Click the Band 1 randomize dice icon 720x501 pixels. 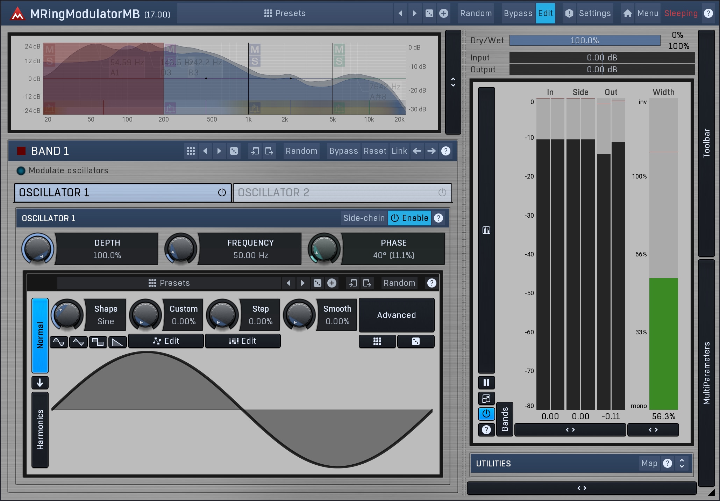click(x=234, y=151)
